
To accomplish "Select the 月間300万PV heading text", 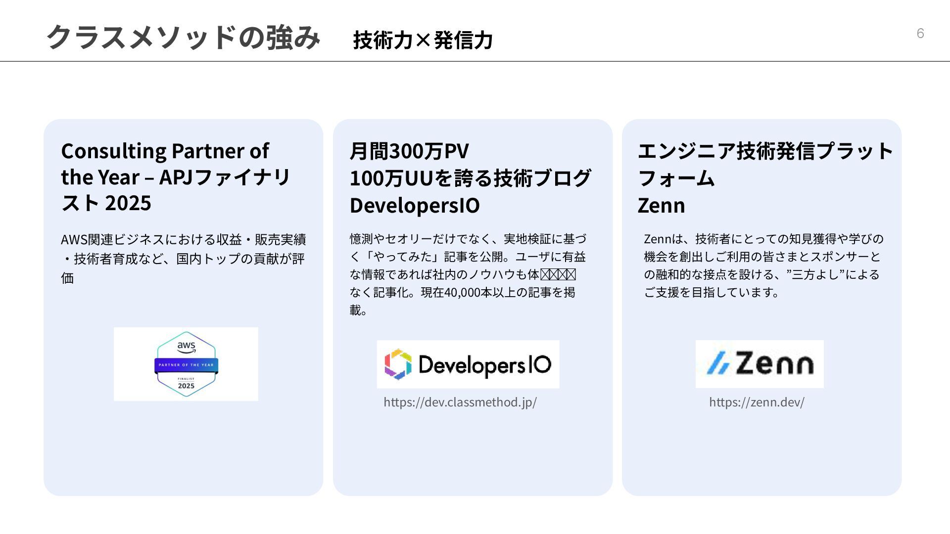I will click(x=409, y=151).
